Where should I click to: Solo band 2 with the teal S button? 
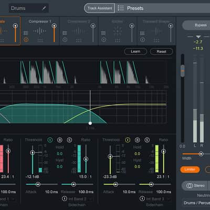coord(69,140)
